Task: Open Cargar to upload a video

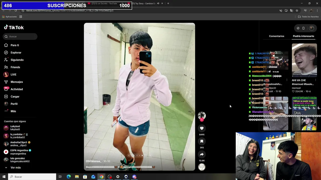Action: 12,96
